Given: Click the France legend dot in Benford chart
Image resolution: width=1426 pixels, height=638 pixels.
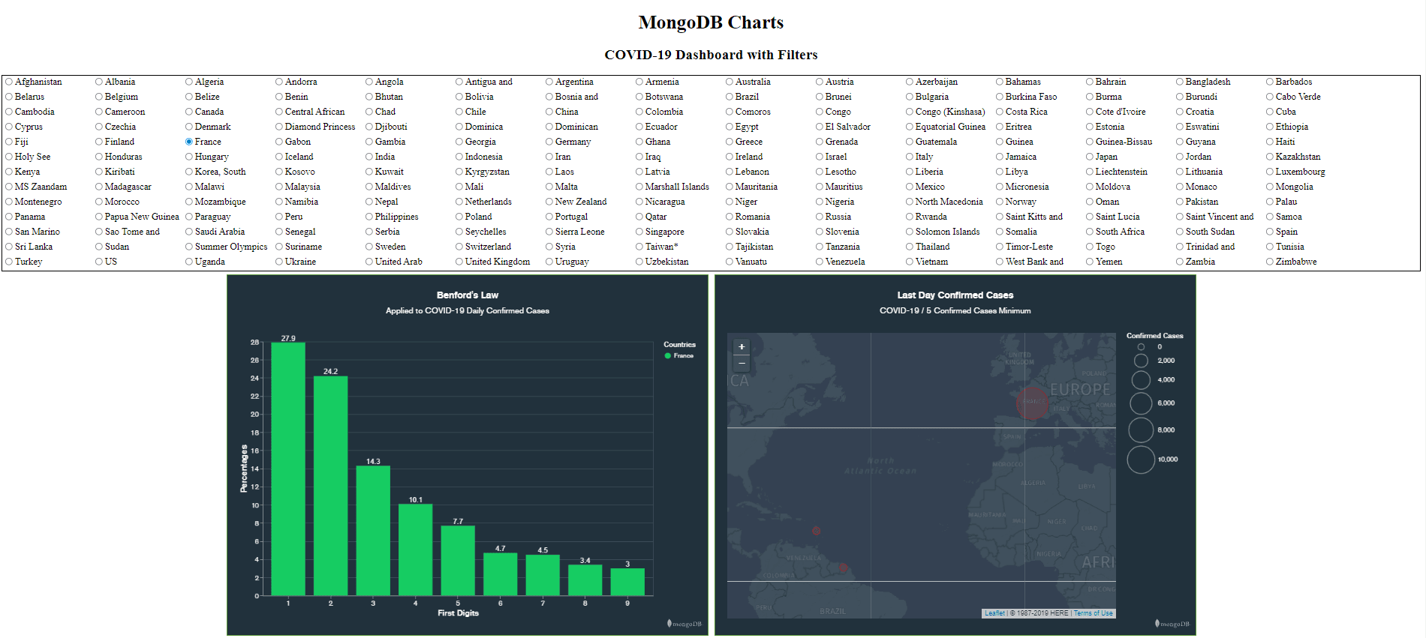Looking at the screenshot, I should point(667,356).
